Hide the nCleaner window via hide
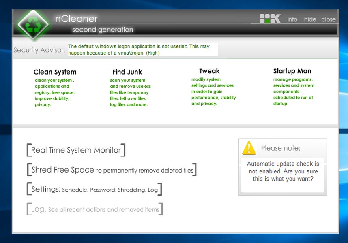This screenshot has width=348, height=243. tap(310, 19)
